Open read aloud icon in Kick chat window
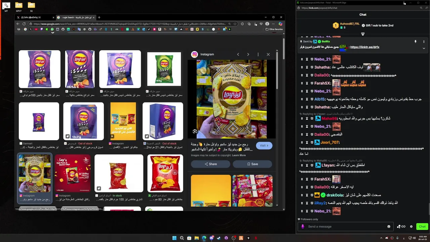This screenshot has width=430, height=242. (427, 8)
